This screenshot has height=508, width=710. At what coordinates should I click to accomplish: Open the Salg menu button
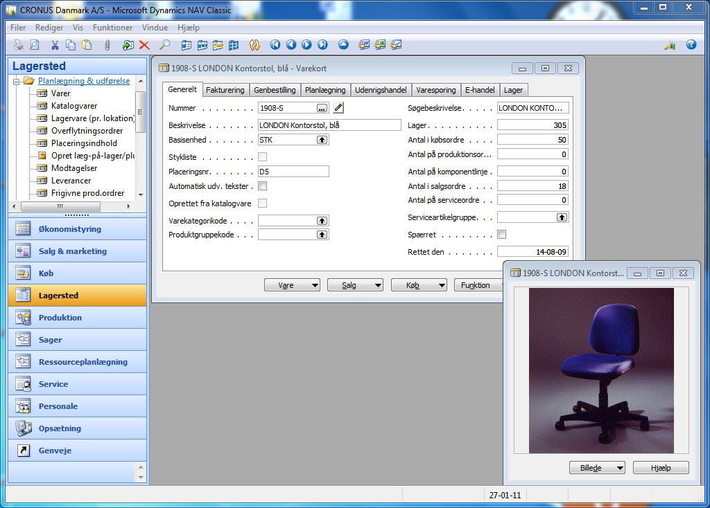tap(356, 285)
